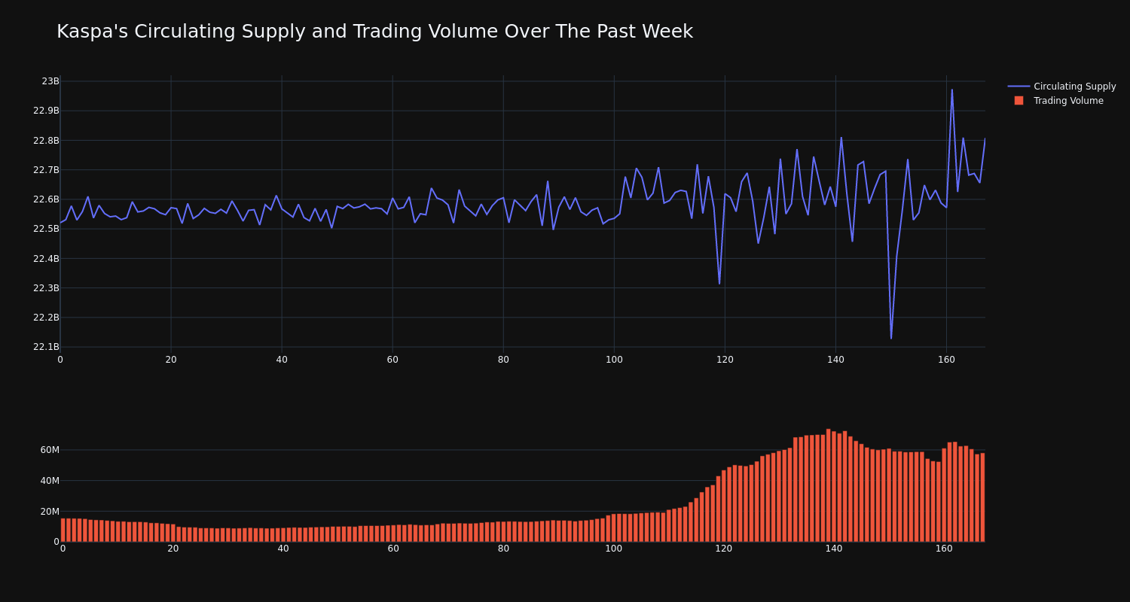Click the x-axis label 120 on supply chart

tap(725, 360)
